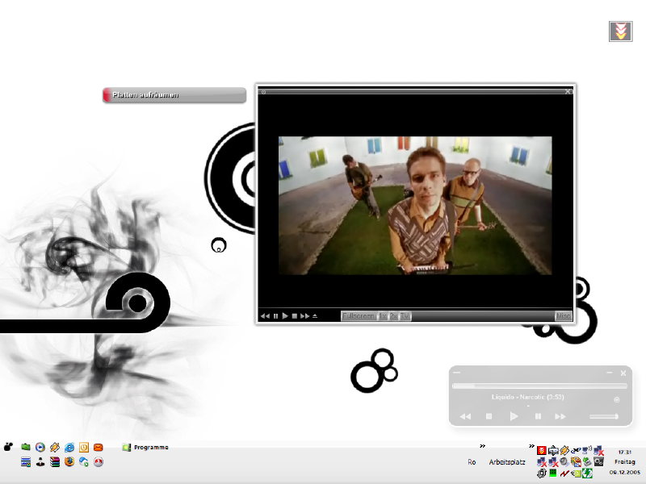Screen dimensions: 646x484
Task: Click the red round flame quick launch icon
Action: 98,461
